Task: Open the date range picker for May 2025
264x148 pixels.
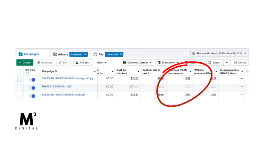Action: 219,53
